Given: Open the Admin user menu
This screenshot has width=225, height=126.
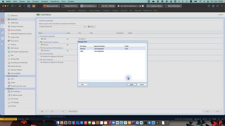Looking at the screenshot, I should click(x=221, y=15).
